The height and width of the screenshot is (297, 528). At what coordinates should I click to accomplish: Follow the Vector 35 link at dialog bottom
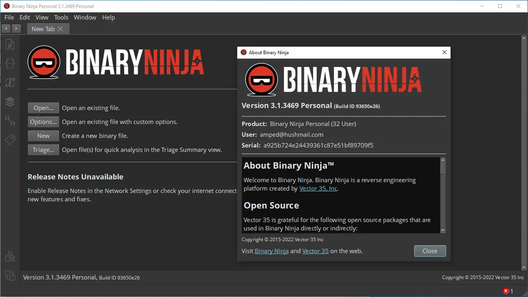click(x=316, y=251)
